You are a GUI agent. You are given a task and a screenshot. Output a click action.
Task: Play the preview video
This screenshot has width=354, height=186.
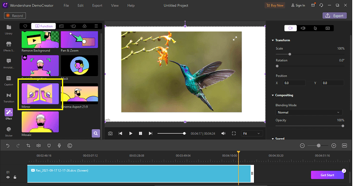[131, 134]
